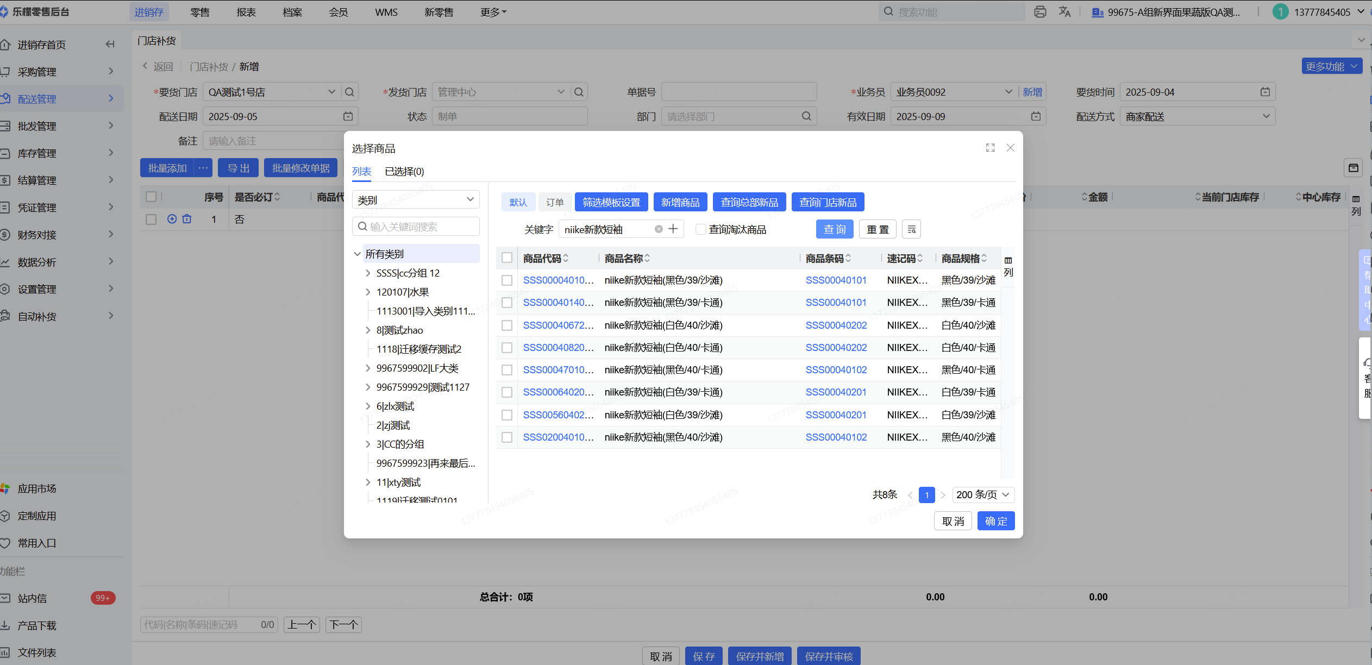Open the 200 条/页 page size dropdown
The height and width of the screenshot is (665, 1372).
983,495
